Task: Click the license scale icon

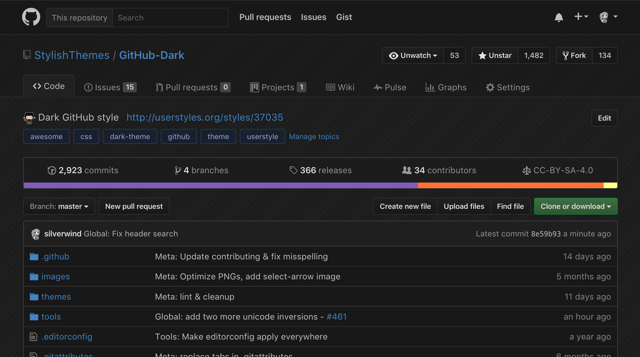Action: tap(527, 171)
